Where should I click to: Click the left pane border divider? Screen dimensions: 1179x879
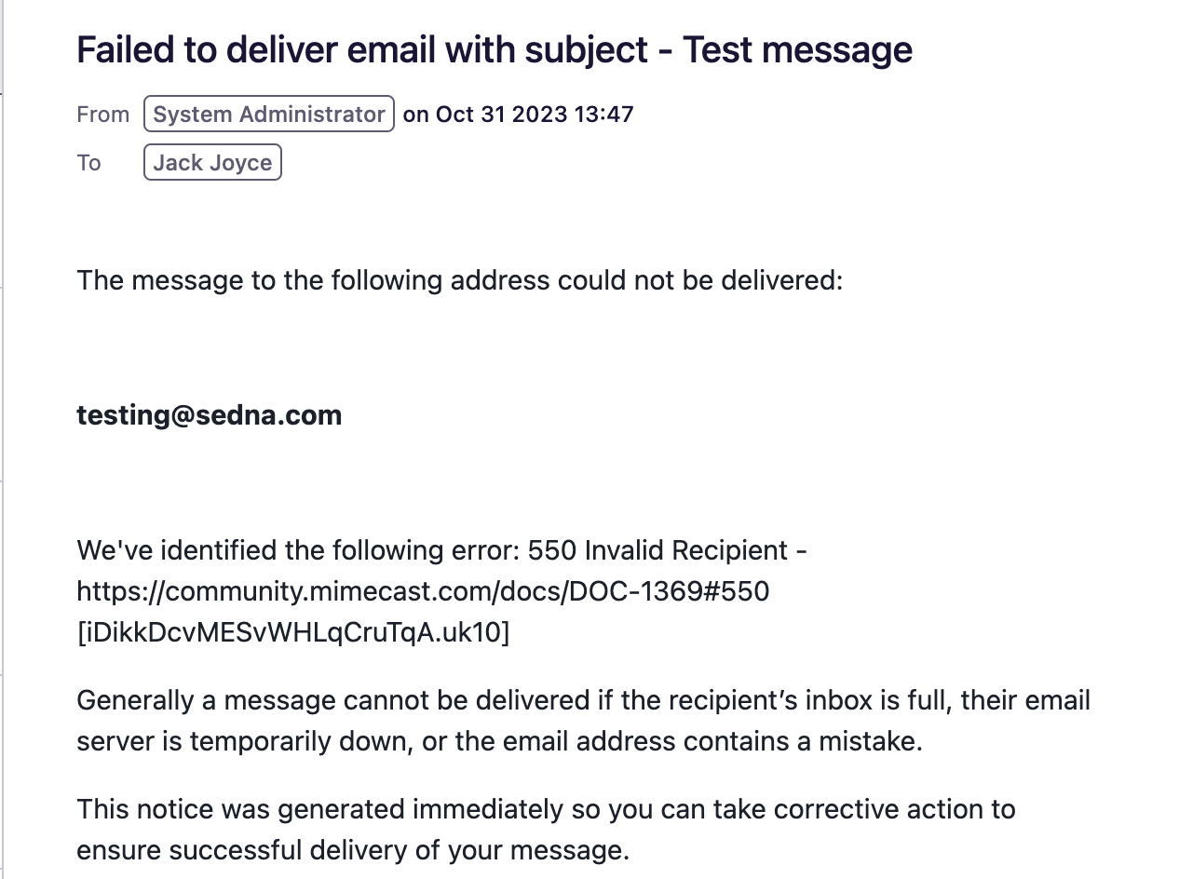click(3, 439)
